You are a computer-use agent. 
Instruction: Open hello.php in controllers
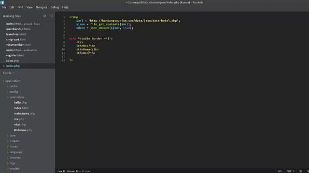tap(20, 102)
